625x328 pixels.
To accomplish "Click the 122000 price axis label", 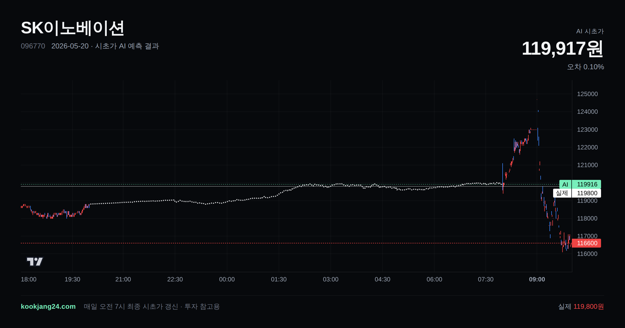I will (x=587, y=147).
